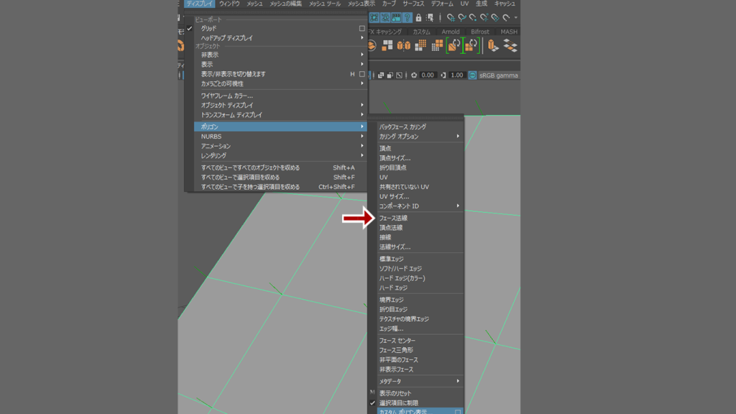Open the sRGB gamma color space dropdown
The width and height of the screenshot is (736, 414).
coord(499,75)
